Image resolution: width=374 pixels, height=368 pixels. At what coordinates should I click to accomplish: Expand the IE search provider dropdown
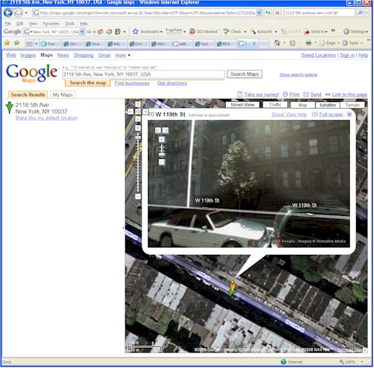click(367, 13)
